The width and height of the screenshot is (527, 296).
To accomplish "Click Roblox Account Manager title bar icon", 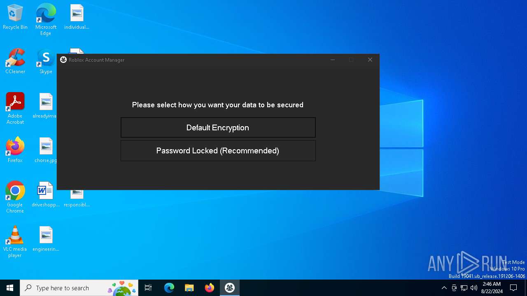I will point(63,60).
